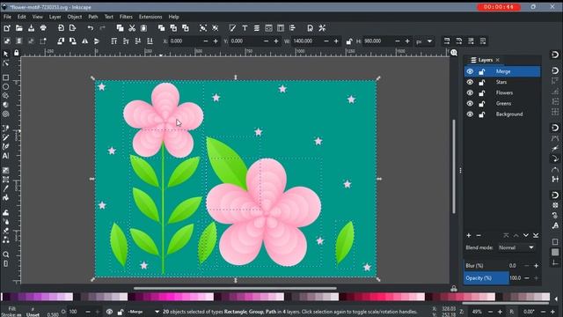Viewport: 563px width, 317px height.
Task: Open Preferences with the wrench icon
Action: pos(322,28)
